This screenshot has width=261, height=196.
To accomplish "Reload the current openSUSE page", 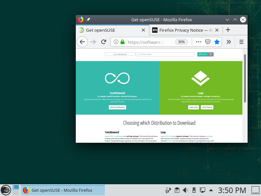I will point(104,42).
